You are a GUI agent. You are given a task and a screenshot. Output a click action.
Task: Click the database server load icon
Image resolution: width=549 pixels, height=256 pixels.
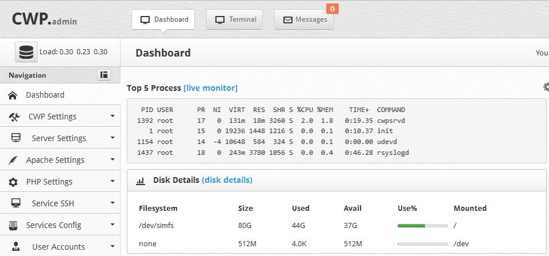click(26, 52)
